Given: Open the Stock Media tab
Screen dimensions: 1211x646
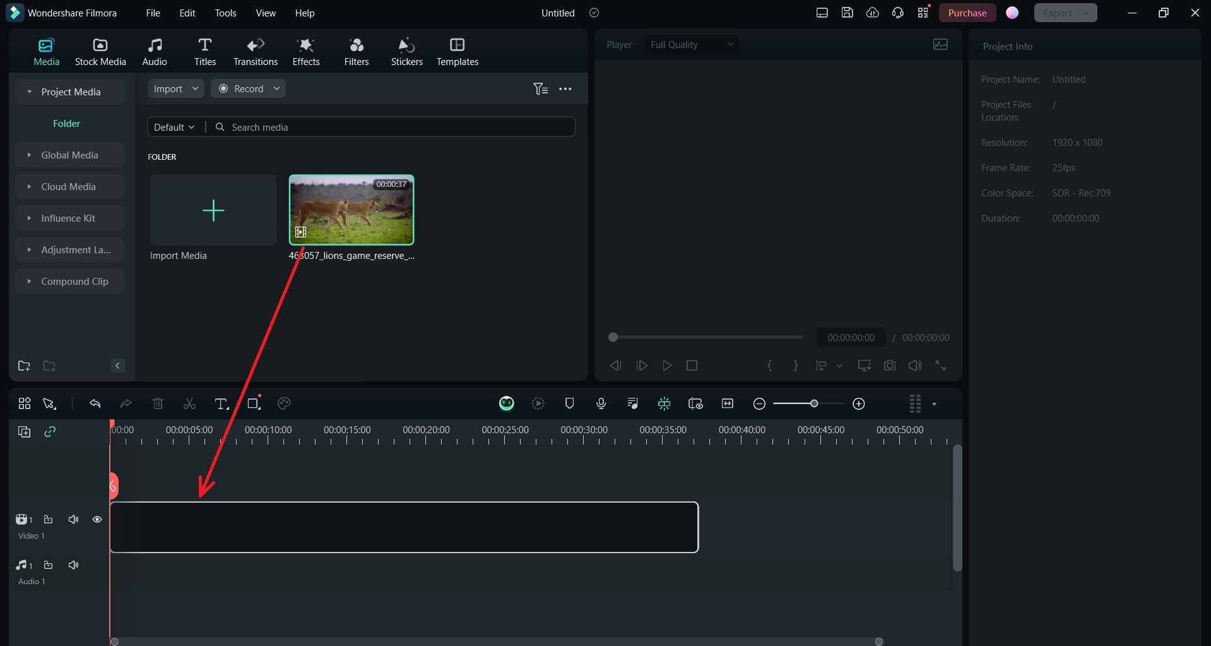Looking at the screenshot, I should pyautogui.click(x=100, y=52).
